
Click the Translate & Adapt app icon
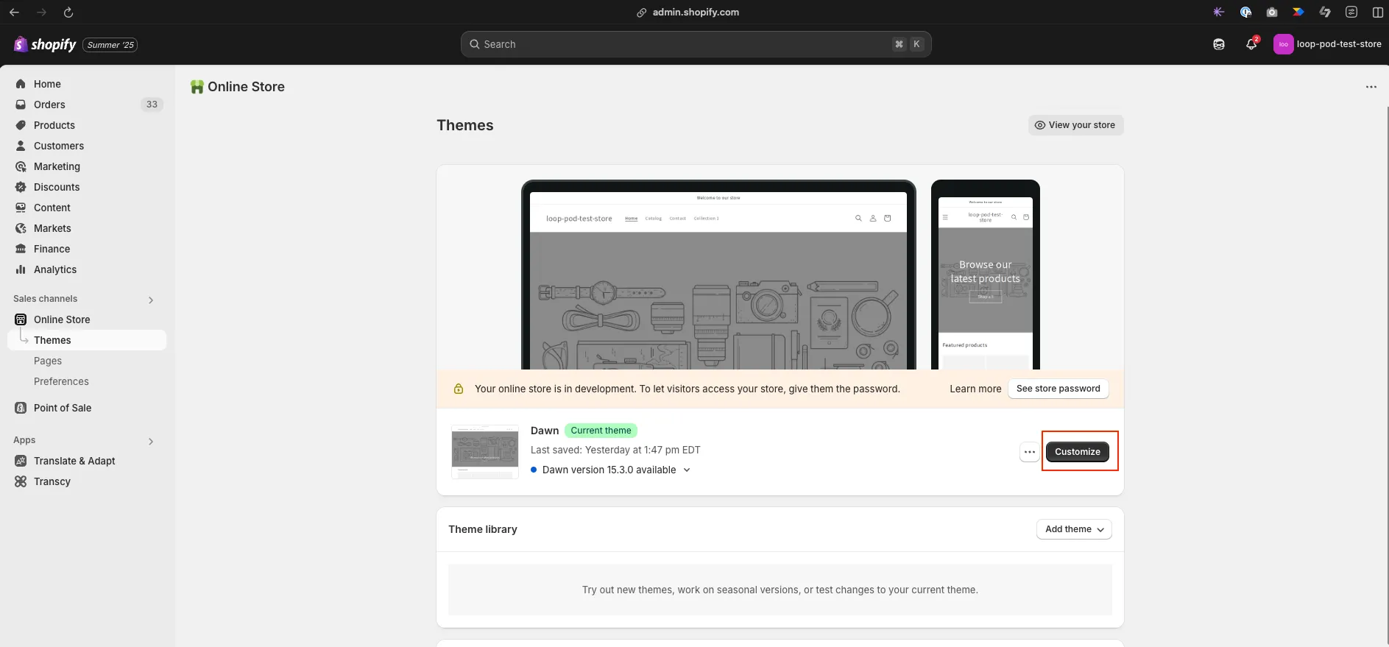21,461
